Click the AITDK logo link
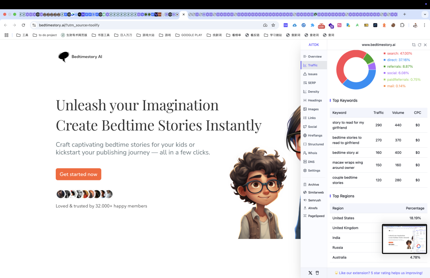430x278 pixels. tap(314, 45)
